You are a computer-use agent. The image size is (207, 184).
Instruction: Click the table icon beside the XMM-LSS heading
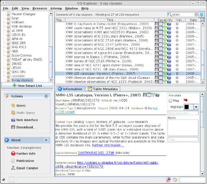[x=149, y=95]
